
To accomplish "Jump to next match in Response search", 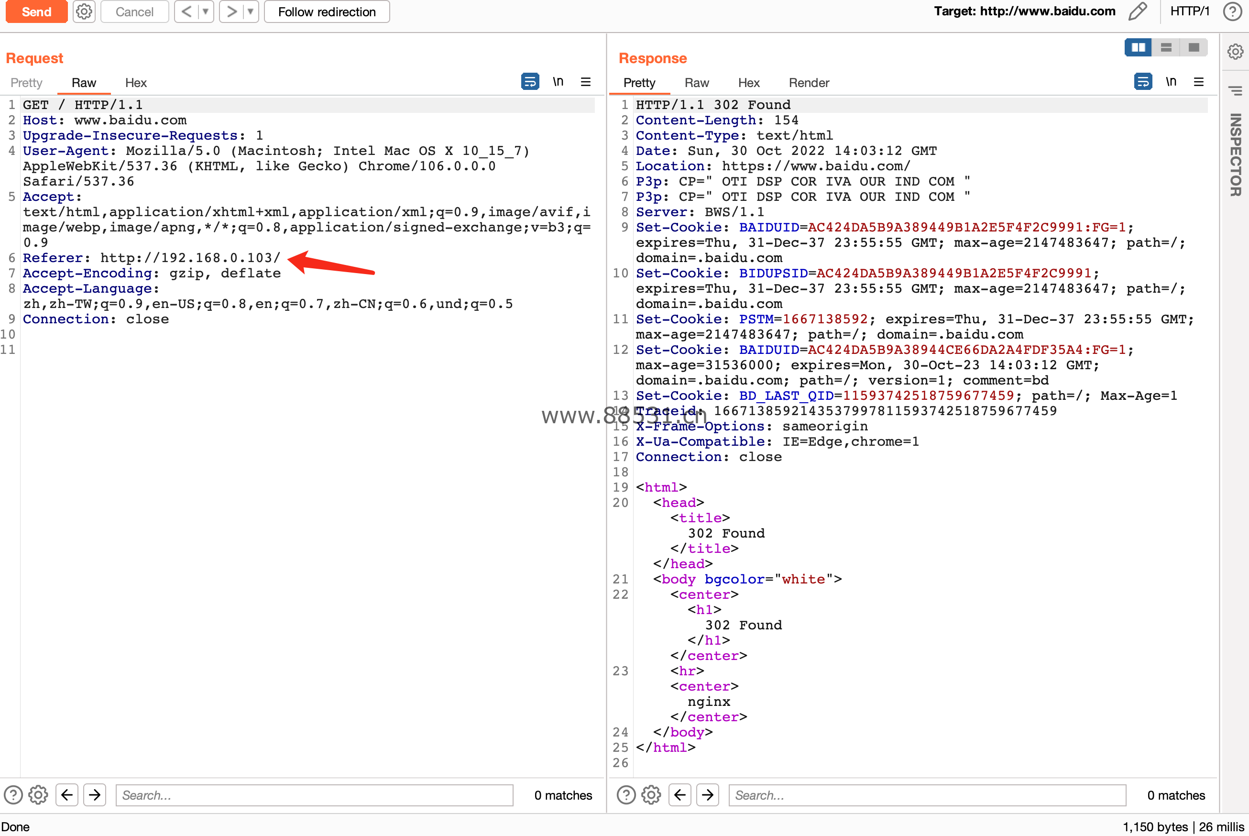I will (x=708, y=795).
